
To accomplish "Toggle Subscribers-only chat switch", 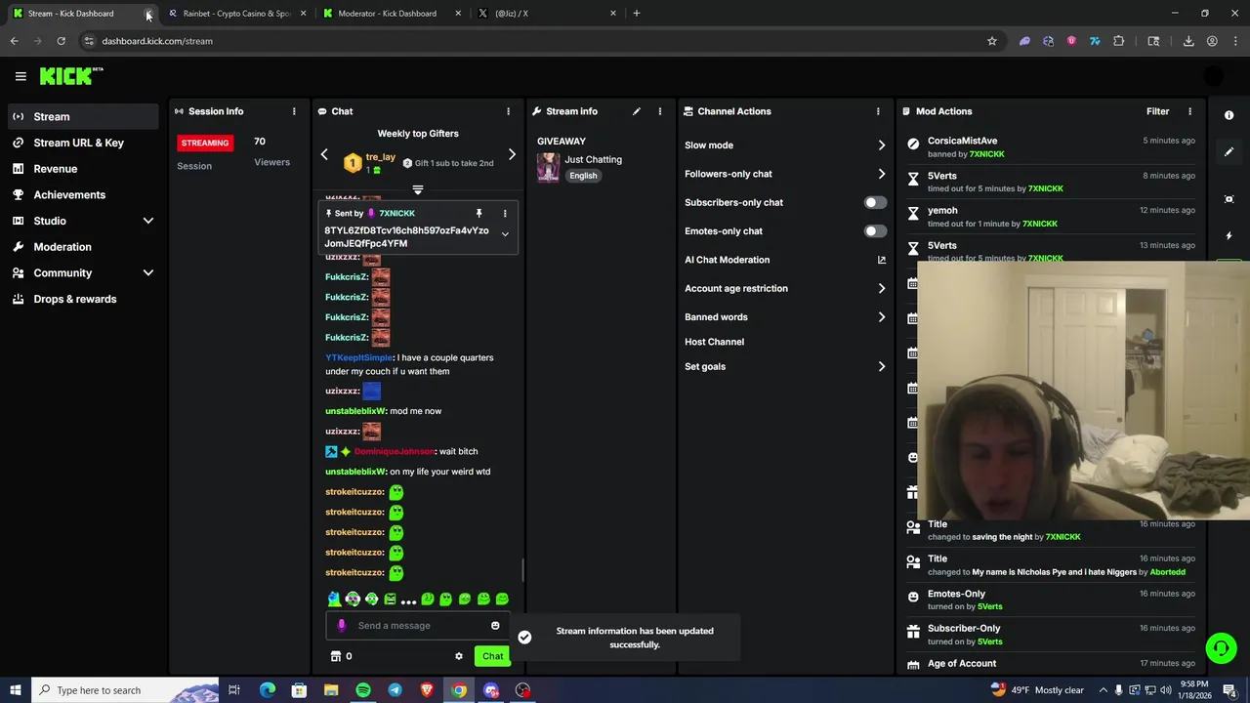I will tap(875, 202).
